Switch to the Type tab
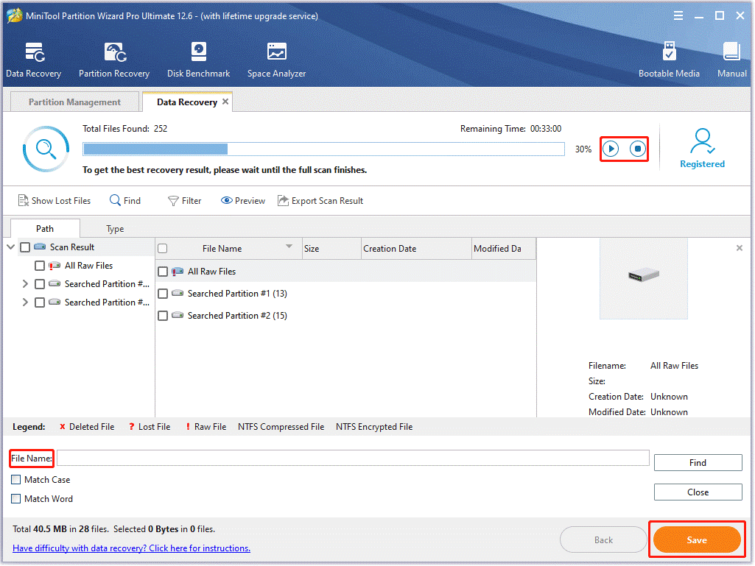Image resolution: width=755 pixels, height=566 pixels. [115, 228]
